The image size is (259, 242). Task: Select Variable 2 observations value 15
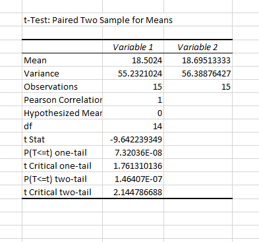[198, 86]
